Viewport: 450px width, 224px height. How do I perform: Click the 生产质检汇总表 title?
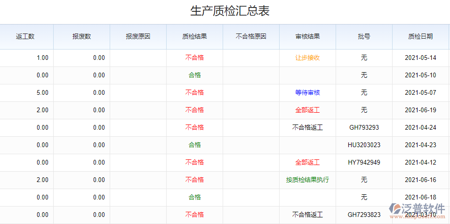click(230, 11)
